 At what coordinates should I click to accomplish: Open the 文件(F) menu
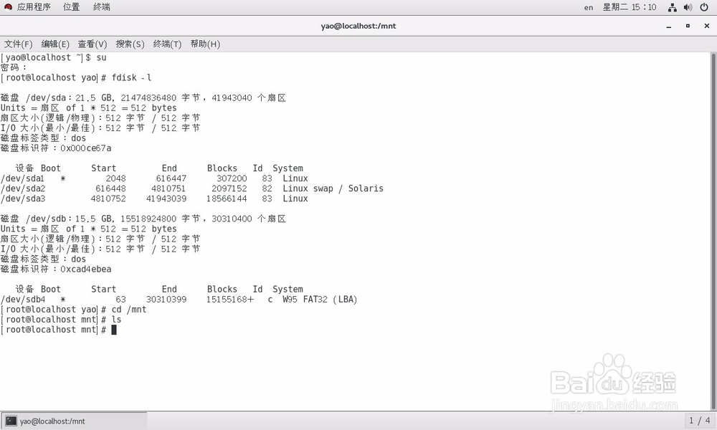point(19,44)
